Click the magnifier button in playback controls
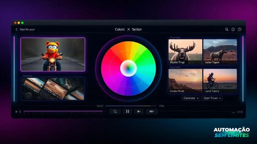The width and height of the screenshot is (257, 144). tap(115, 111)
